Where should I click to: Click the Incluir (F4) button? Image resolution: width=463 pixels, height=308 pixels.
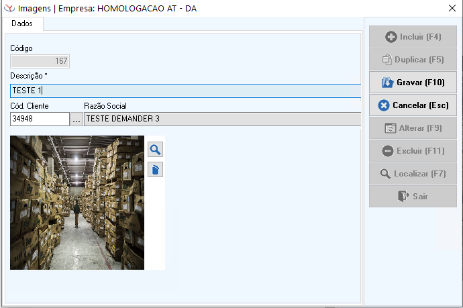tap(413, 37)
